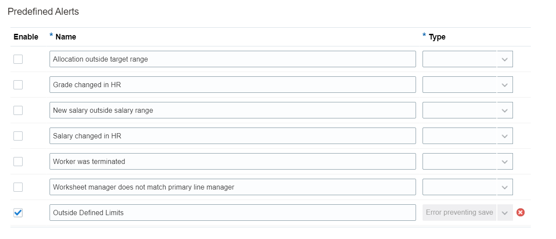
Task: Click Error preventing save dropdown arrow
Action: [x=504, y=213]
